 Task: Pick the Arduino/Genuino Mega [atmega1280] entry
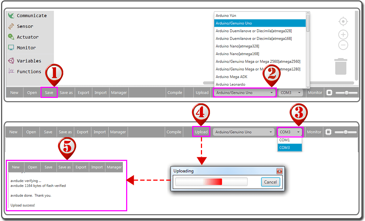pyautogui.click(x=260, y=69)
